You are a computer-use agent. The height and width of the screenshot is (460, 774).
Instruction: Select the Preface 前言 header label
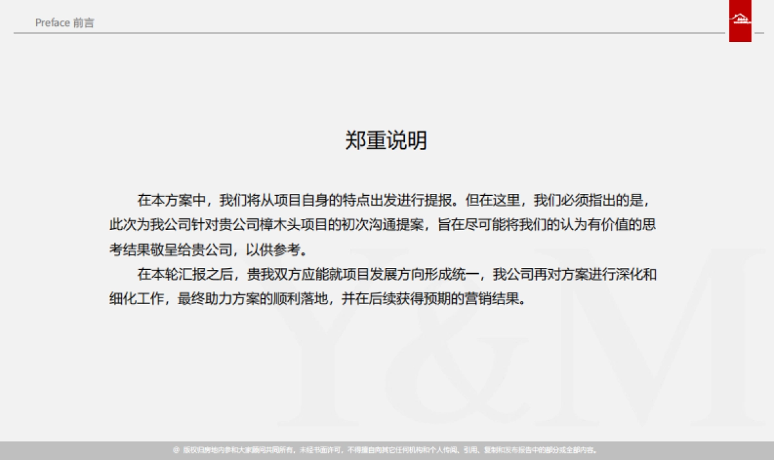point(64,23)
